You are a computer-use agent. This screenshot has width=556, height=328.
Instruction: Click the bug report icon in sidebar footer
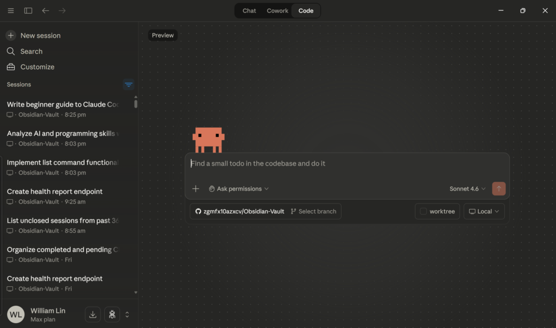(x=112, y=314)
